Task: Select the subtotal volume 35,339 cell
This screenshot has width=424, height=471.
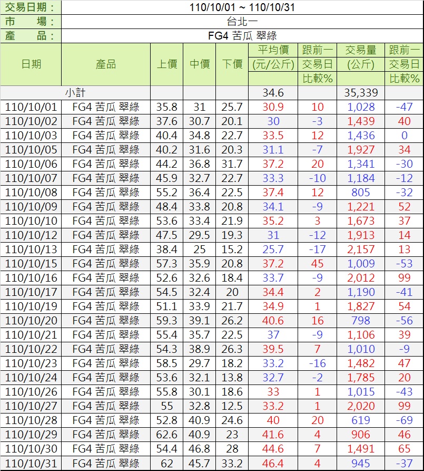Action: (x=360, y=93)
